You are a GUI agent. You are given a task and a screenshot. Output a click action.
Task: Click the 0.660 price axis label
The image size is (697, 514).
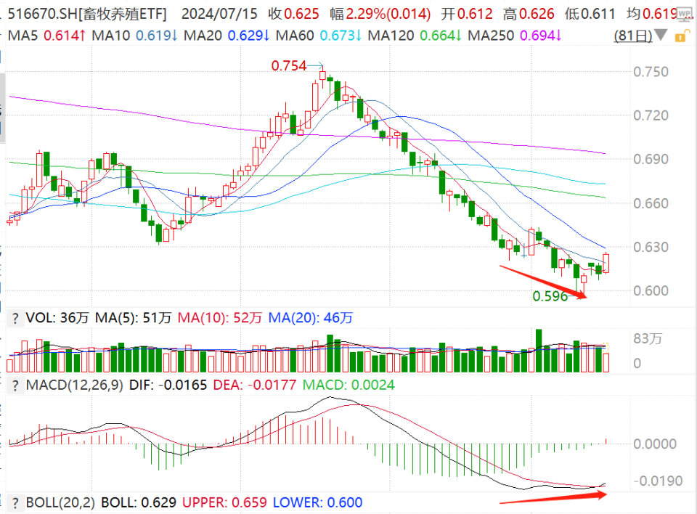(651, 204)
